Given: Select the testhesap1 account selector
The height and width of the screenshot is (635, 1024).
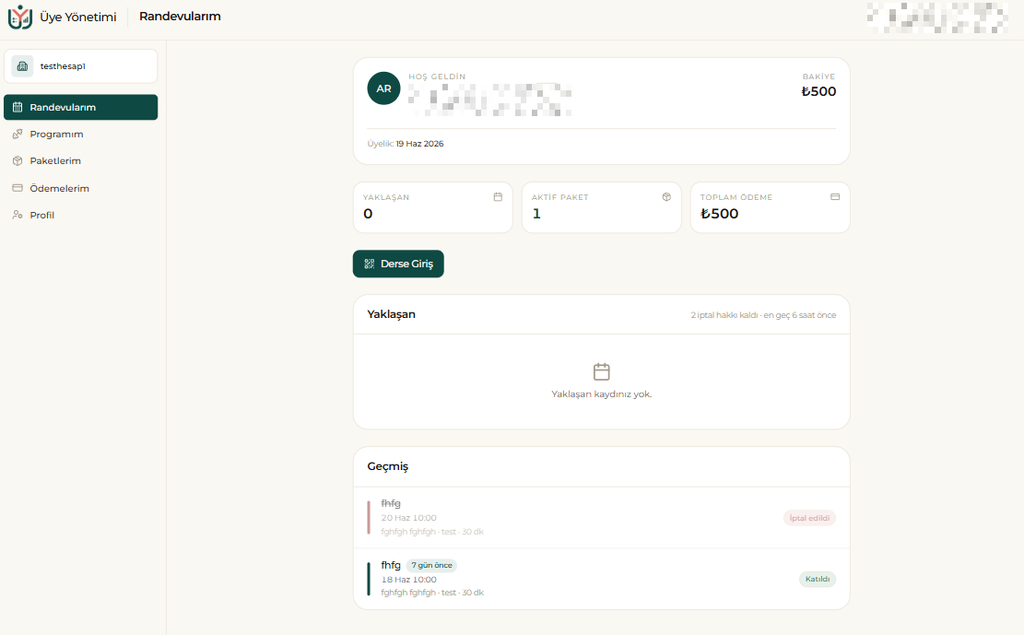Looking at the screenshot, I should pos(81,66).
